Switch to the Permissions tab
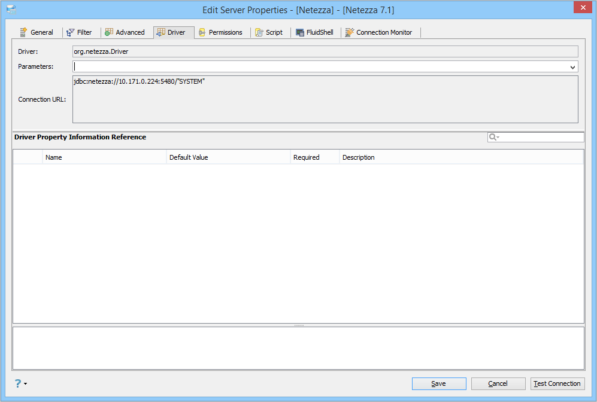Viewport: 597px width, 402px height. [221, 32]
